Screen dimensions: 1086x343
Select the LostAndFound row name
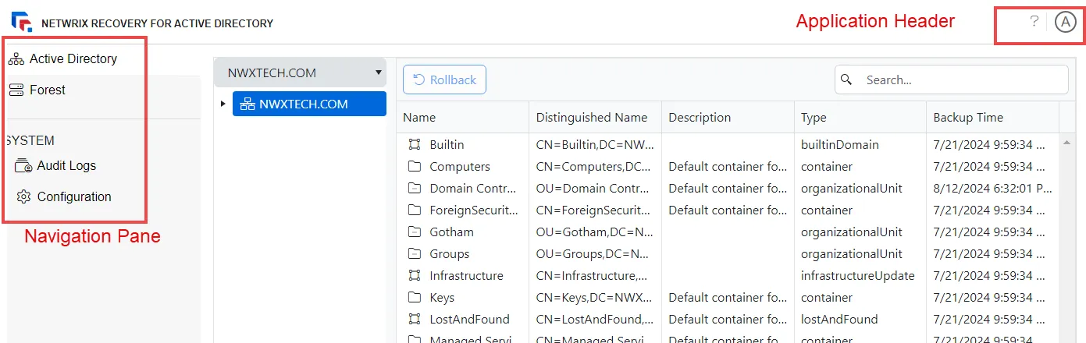(x=469, y=319)
